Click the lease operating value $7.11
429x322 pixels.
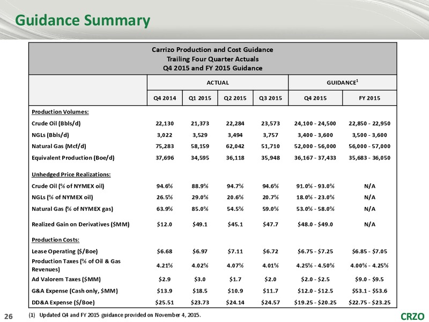235,251
